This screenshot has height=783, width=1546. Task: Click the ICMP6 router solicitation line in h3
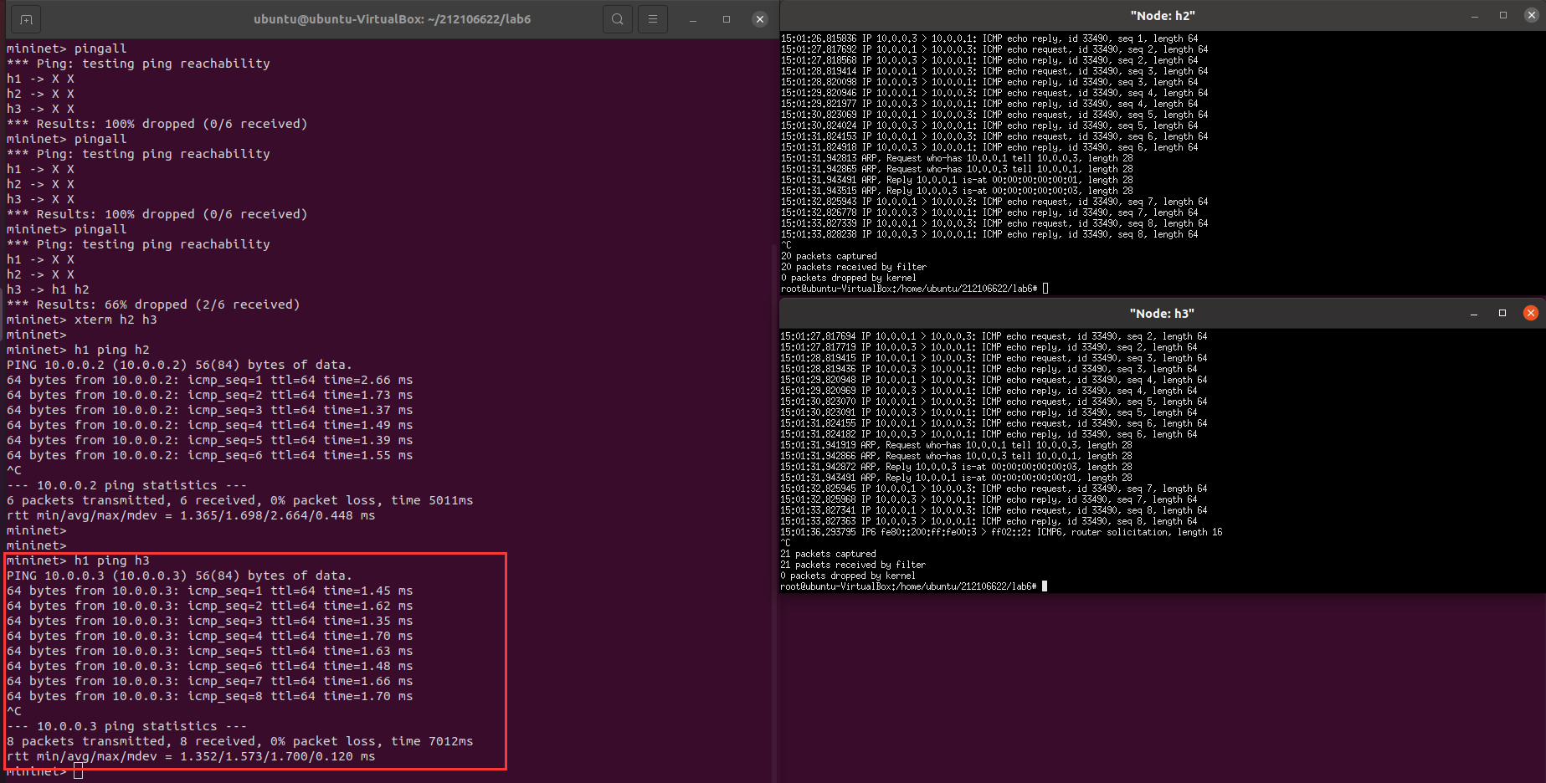coord(1001,532)
